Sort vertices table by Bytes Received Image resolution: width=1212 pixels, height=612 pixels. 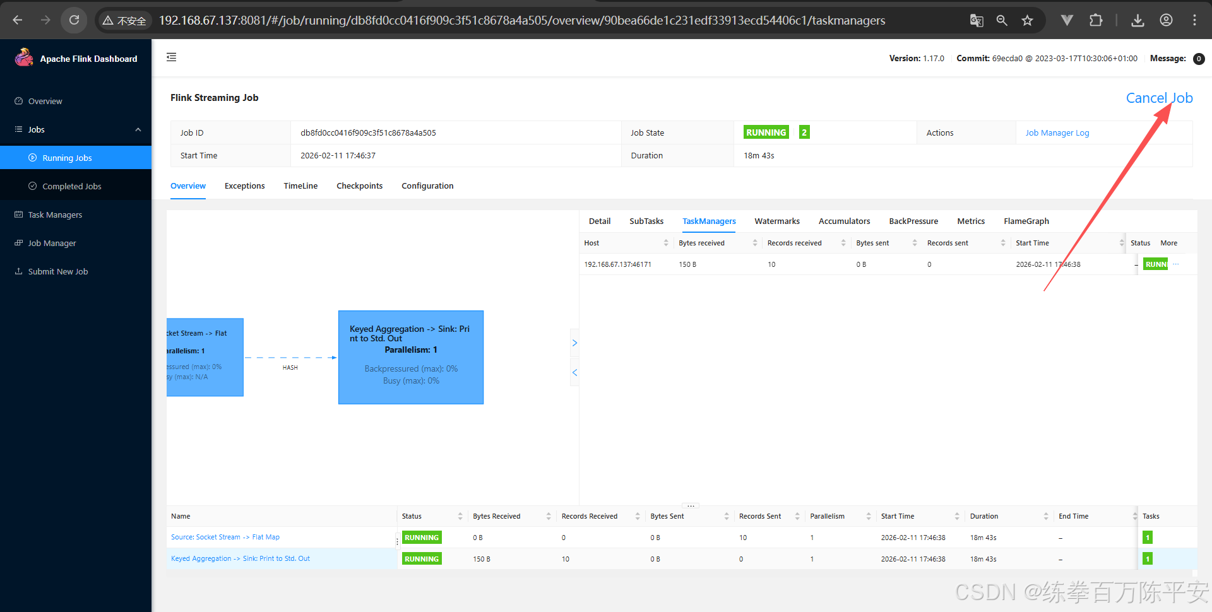549,516
